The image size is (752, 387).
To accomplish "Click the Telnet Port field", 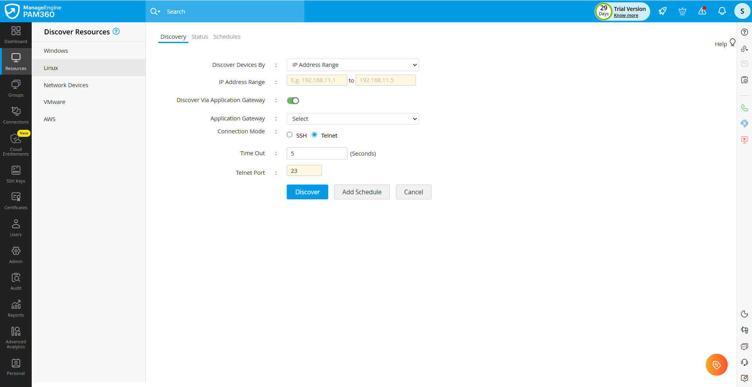I will 304,170.
